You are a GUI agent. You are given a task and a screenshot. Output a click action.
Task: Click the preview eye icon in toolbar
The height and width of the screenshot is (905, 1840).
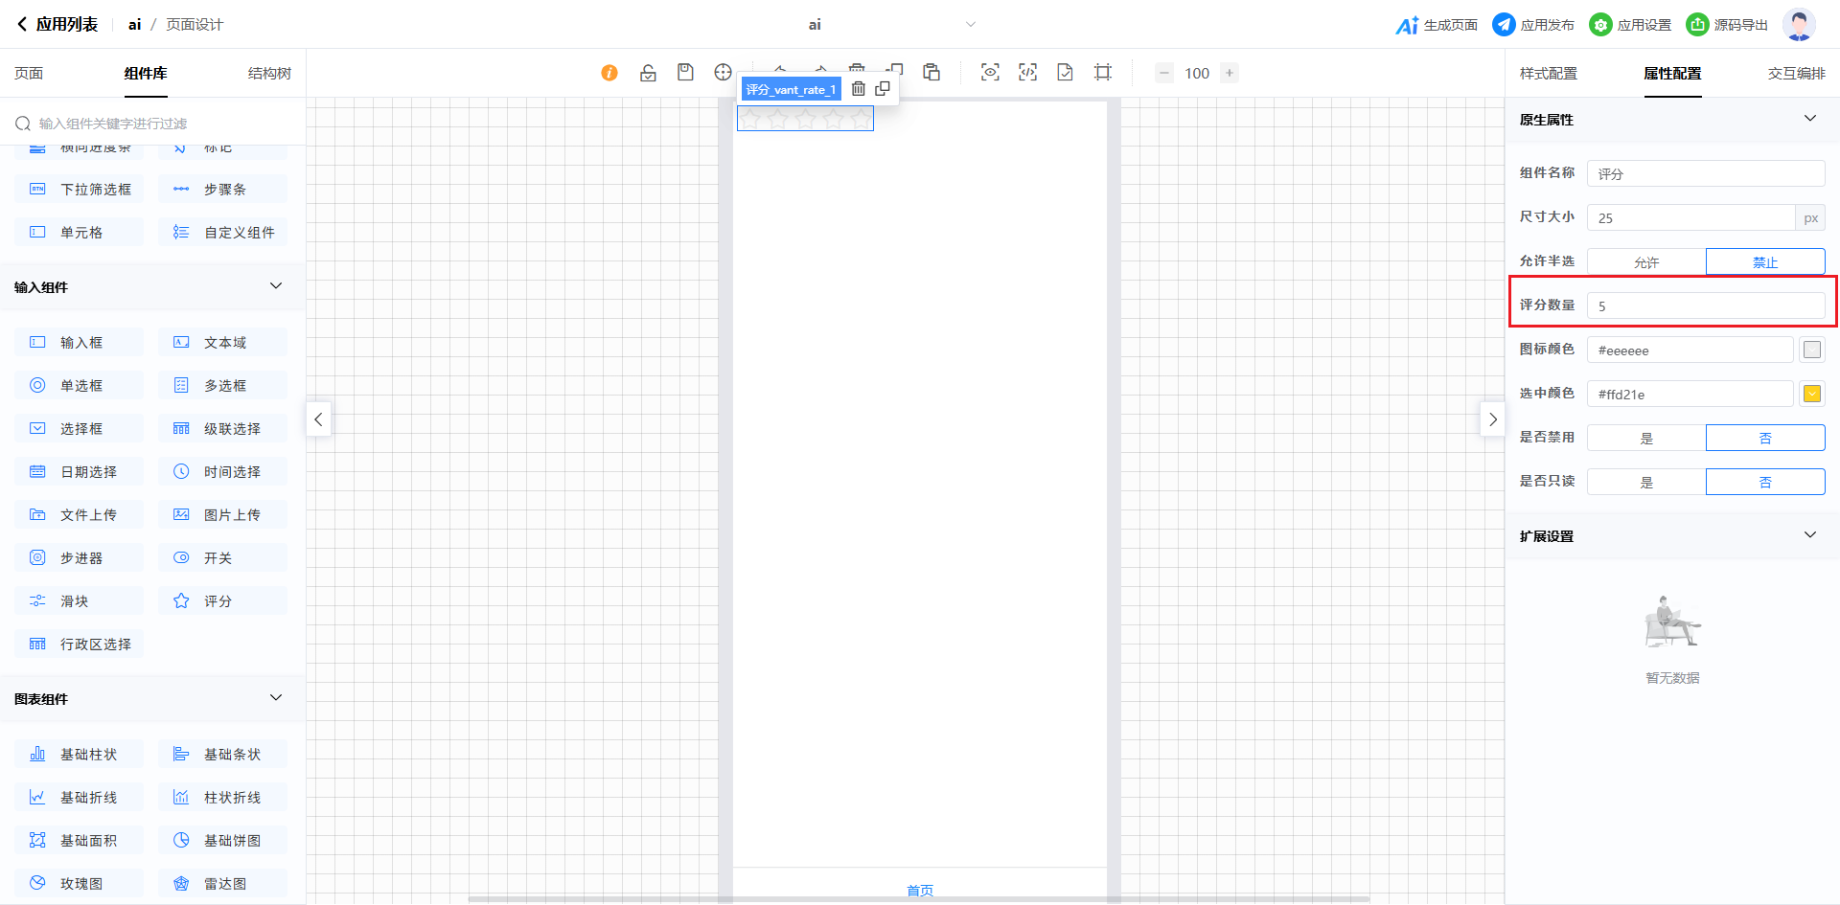(990, 73)
